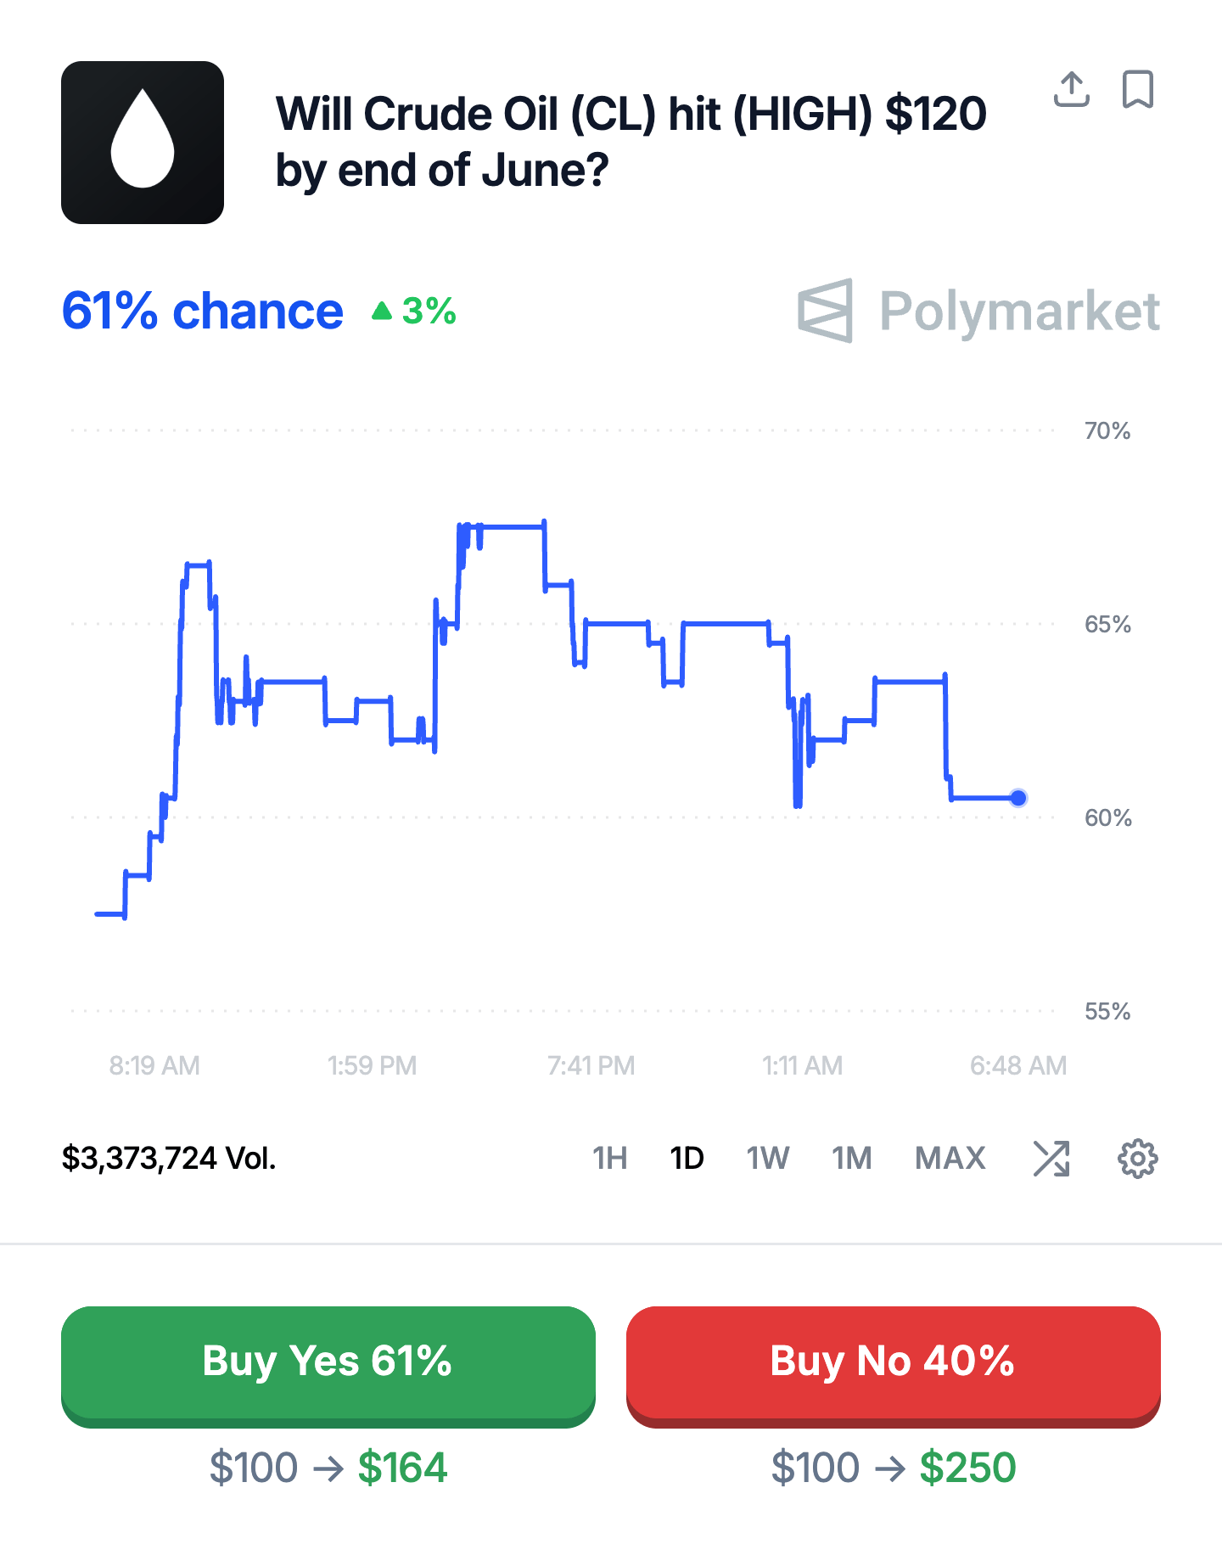The image size is (1222, 1561).
Task: Select the 1D chart timeframe
Action: pyautogui.click(x=687, y=1158)
